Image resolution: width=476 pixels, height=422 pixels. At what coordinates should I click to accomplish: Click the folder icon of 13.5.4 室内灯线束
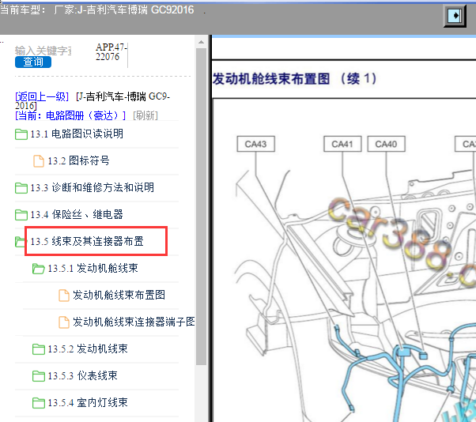[38, 403]
